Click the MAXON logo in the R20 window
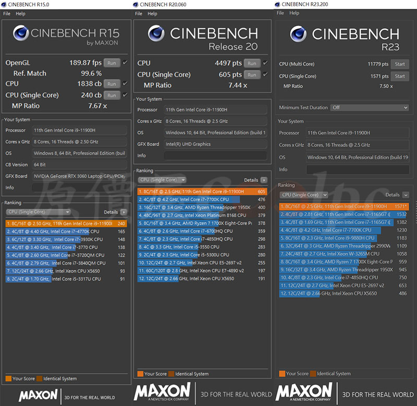 point(162,391)
